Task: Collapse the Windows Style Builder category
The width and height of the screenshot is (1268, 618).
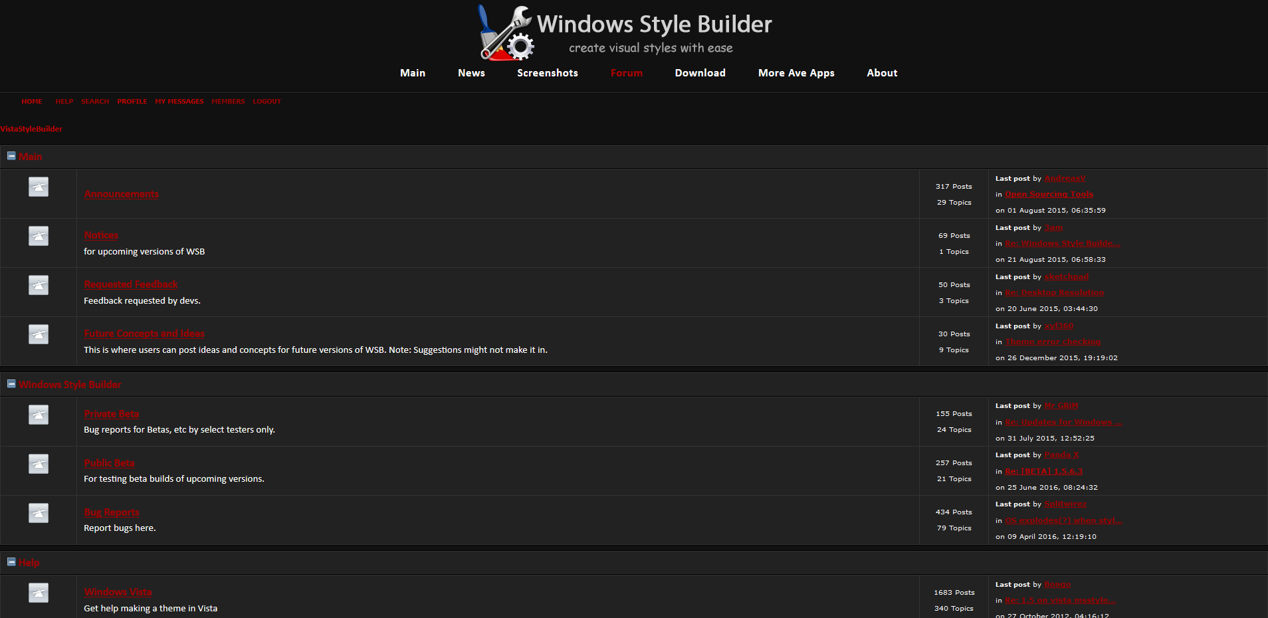Action: click(x=11, y=383)
